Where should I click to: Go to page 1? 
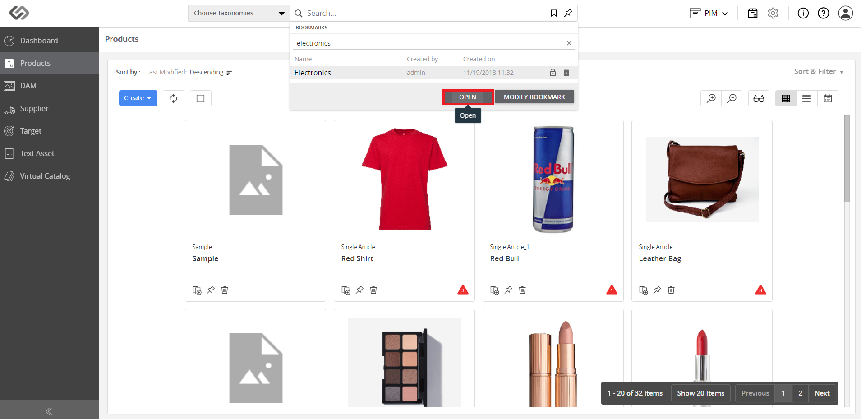click(783, 393)
